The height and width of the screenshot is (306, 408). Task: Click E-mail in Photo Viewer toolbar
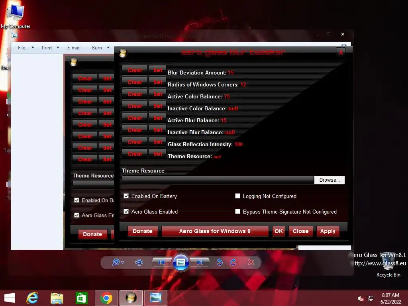74,48
